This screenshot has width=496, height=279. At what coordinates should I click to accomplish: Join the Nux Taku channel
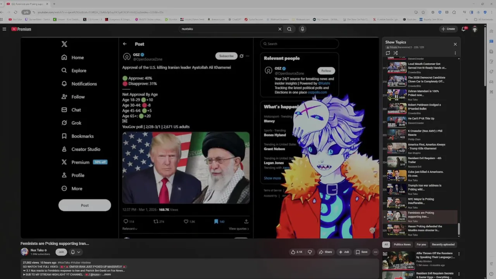tap(61, 252)
